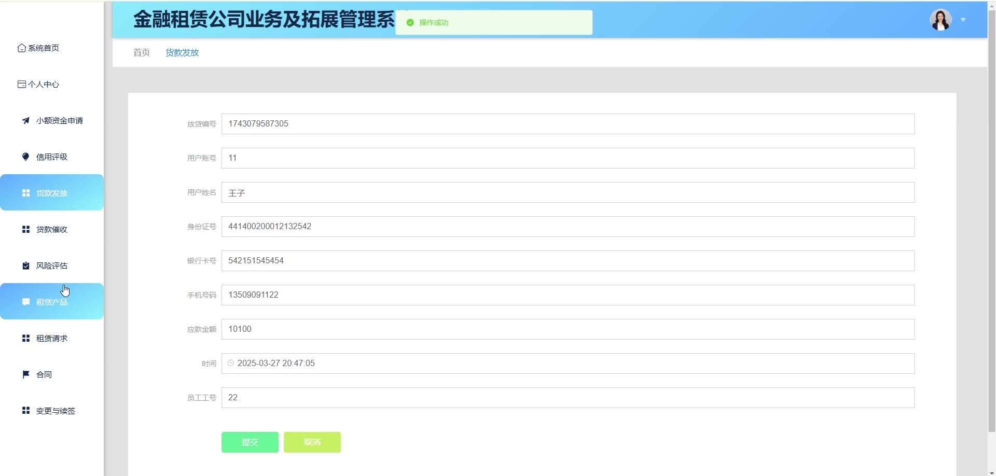Viewport: 996px width, 476px height.
Task: Navigate to 风险评估 in the sidebar
Action: click(52, 266)
